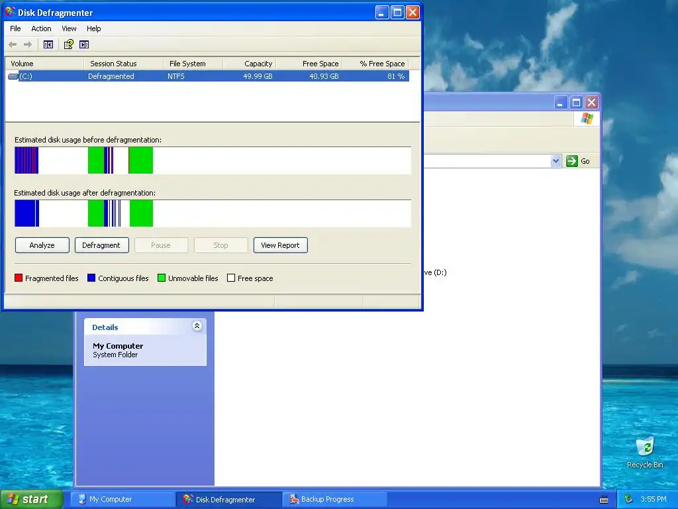This screenshot has width=678, height=509.
Task: Sort by File System column header
Action: tap(193, 64)
